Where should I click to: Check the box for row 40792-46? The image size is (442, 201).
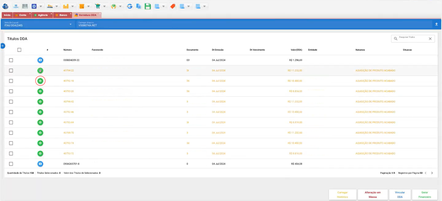click(x=11, y=112)
